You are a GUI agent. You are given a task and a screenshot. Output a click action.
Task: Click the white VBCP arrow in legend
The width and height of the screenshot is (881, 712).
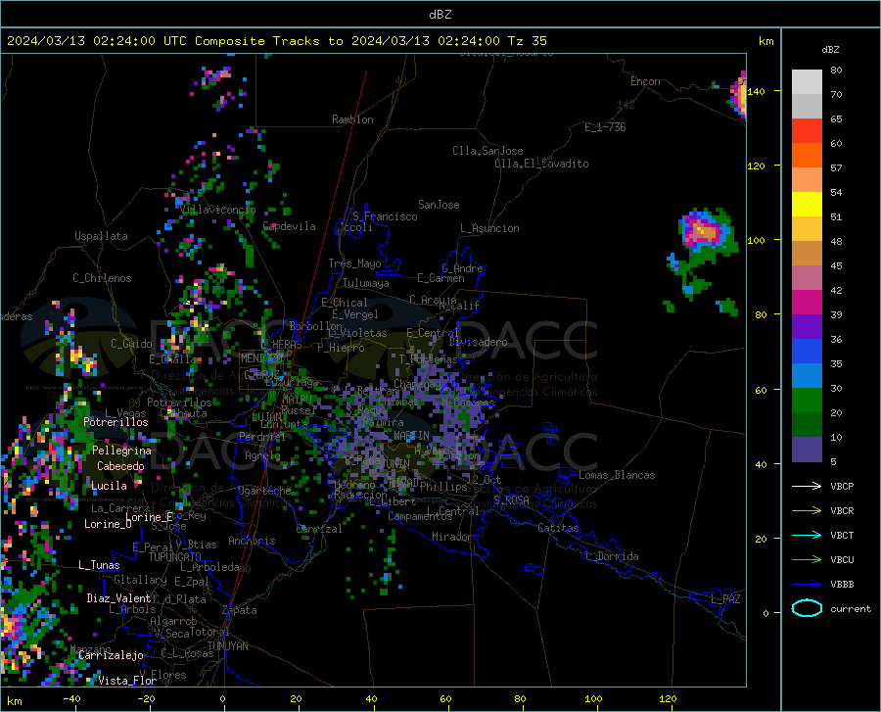[x=807, y=486]
